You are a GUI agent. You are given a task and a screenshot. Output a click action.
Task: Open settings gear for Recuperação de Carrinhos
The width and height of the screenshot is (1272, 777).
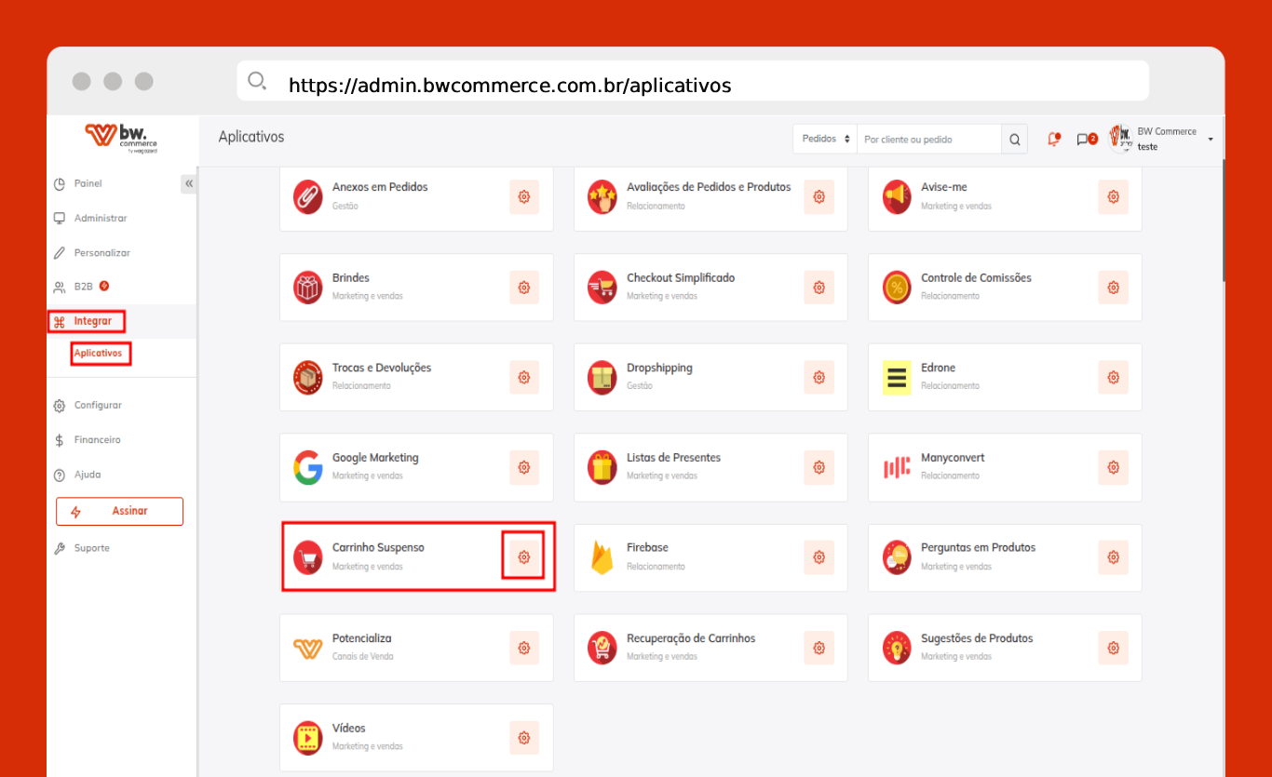click(819, 648)
